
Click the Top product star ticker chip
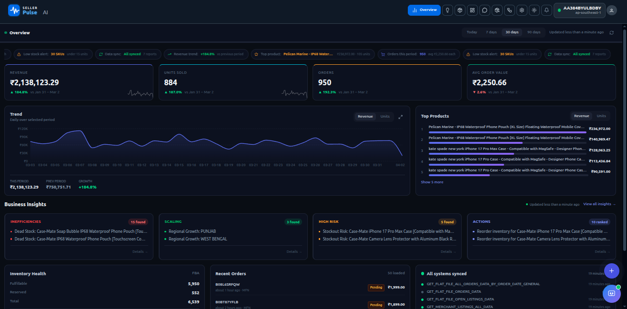point(313,54)
